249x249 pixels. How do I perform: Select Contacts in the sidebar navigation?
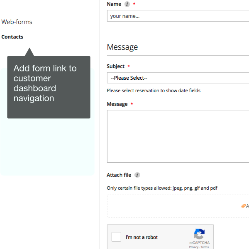pos(12,37)
